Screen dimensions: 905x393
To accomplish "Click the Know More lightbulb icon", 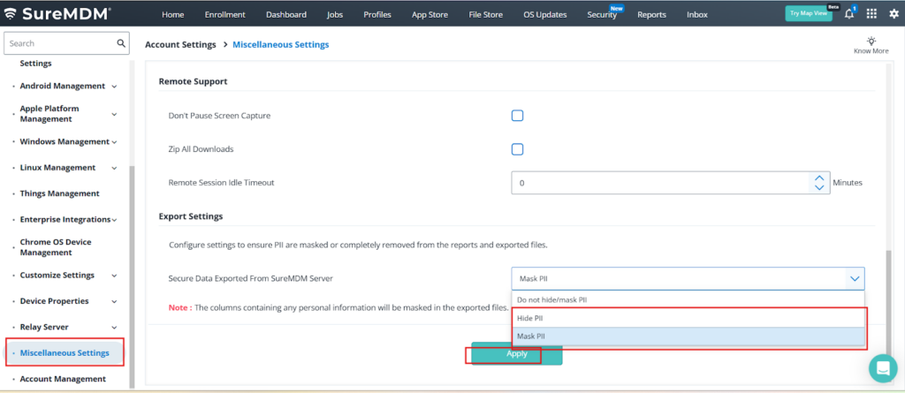I will [x=871, y=42].
